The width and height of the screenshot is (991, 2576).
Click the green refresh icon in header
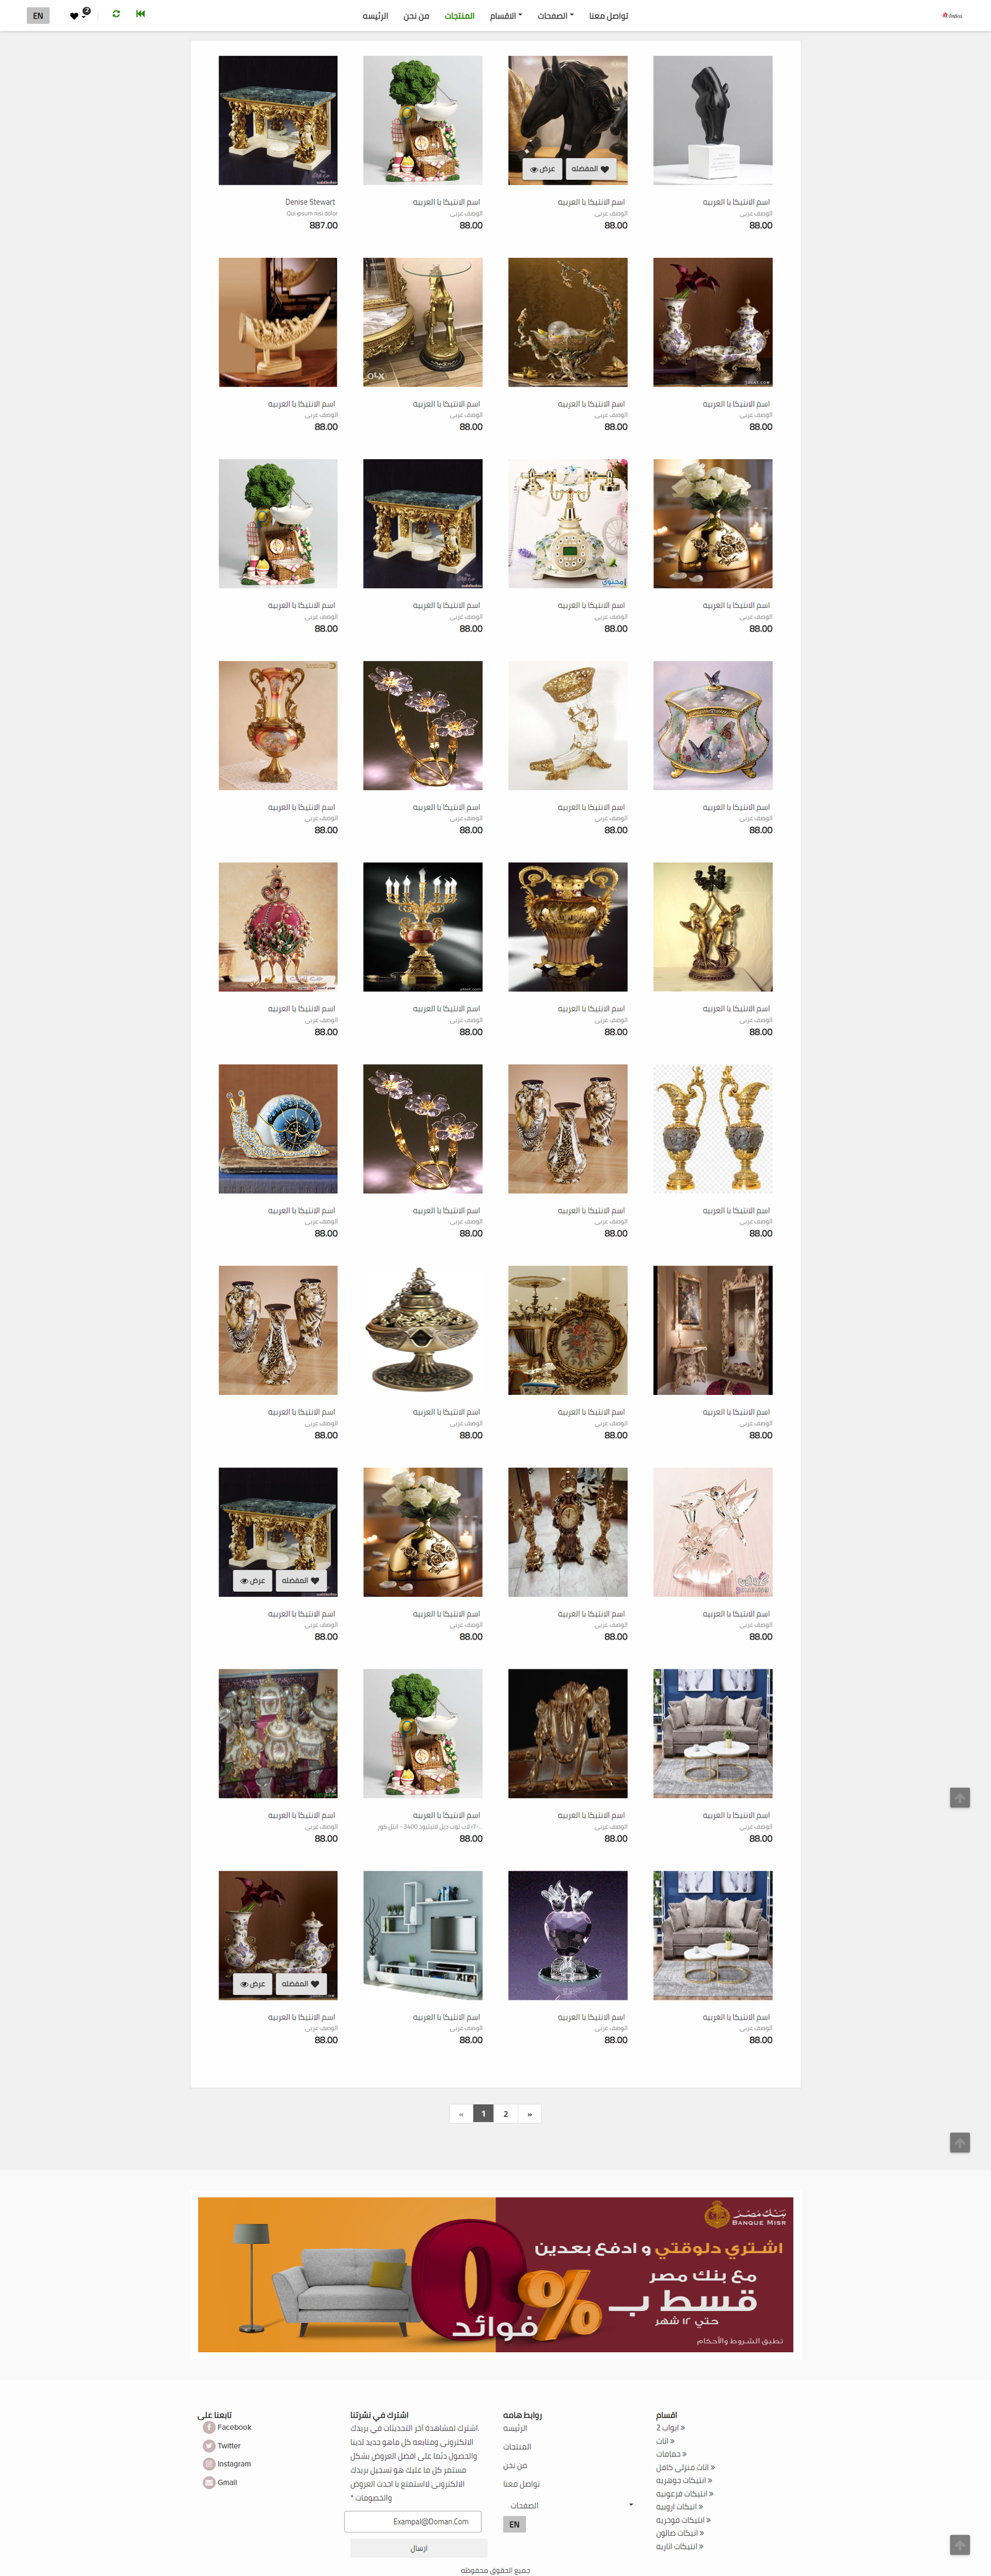click(x=116, y=14)
